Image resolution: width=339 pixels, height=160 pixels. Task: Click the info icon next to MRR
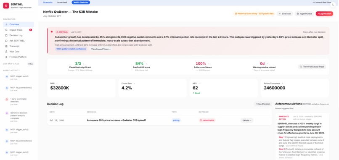pyautogui.click(x=57, y=83)
